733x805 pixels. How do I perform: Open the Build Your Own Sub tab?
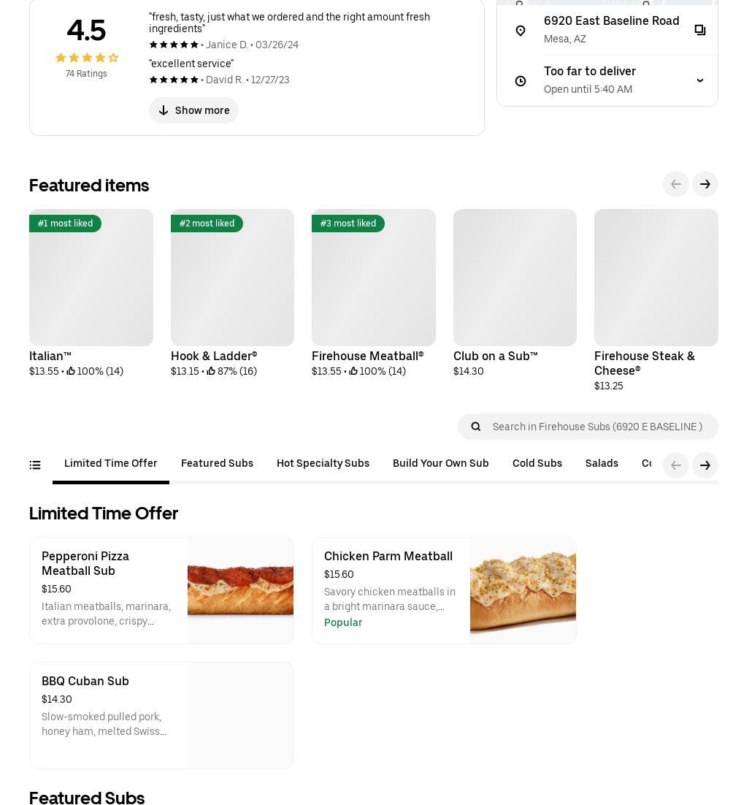(440, 463)
